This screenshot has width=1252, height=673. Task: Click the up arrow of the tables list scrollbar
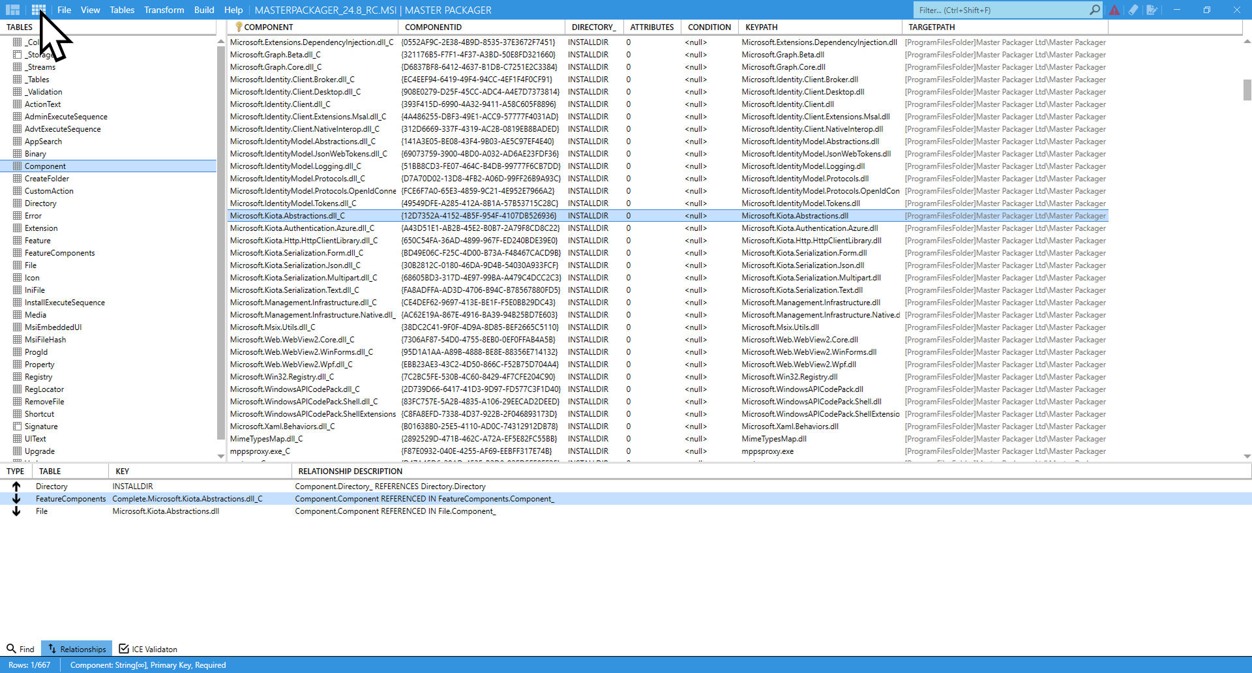click(x=220, y=41)
